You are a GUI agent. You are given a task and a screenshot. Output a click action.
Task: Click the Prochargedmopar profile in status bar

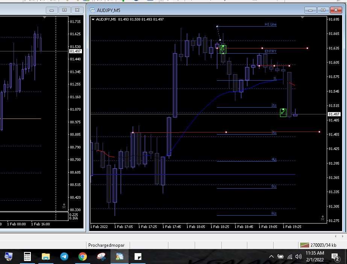(106, 245)
